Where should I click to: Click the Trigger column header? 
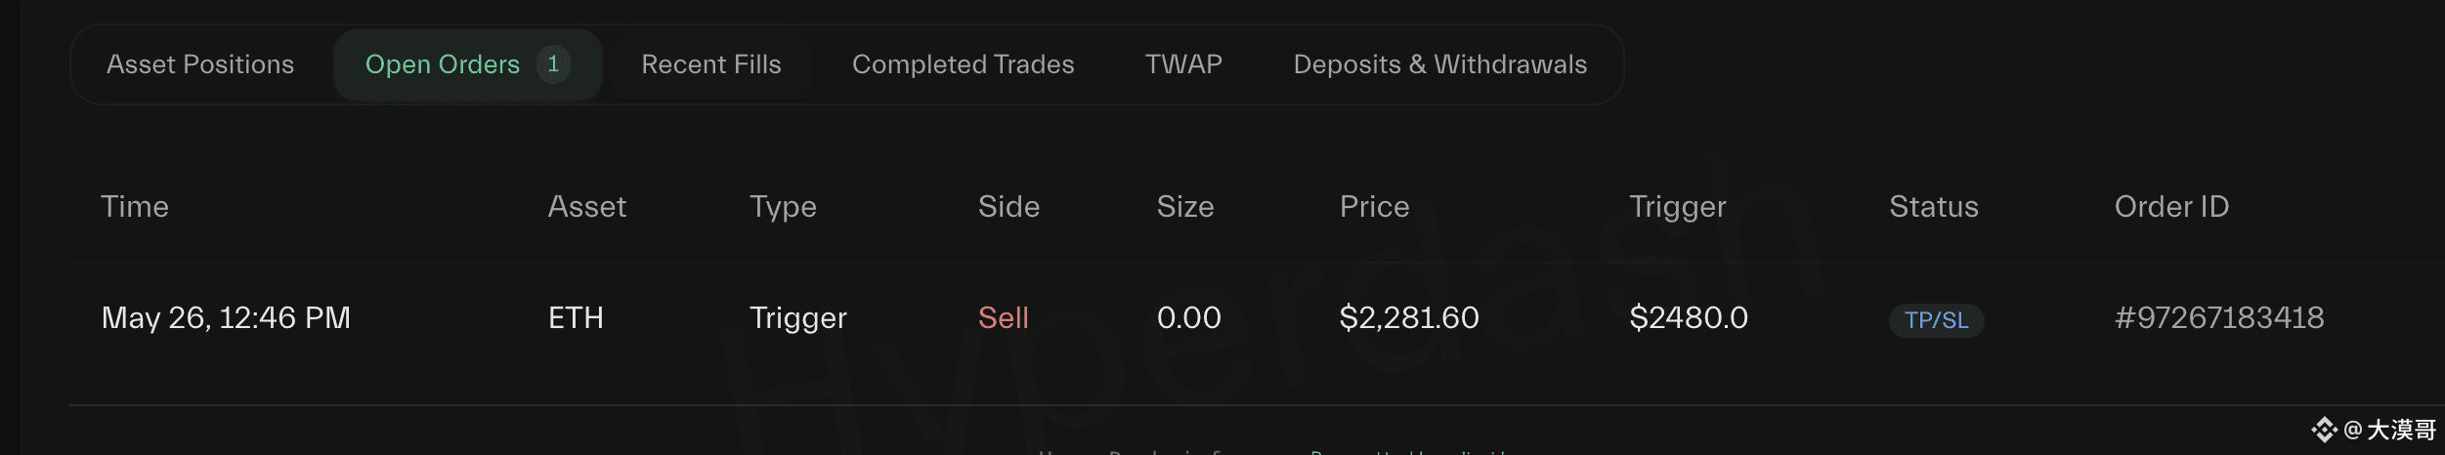pos(1678,207)
